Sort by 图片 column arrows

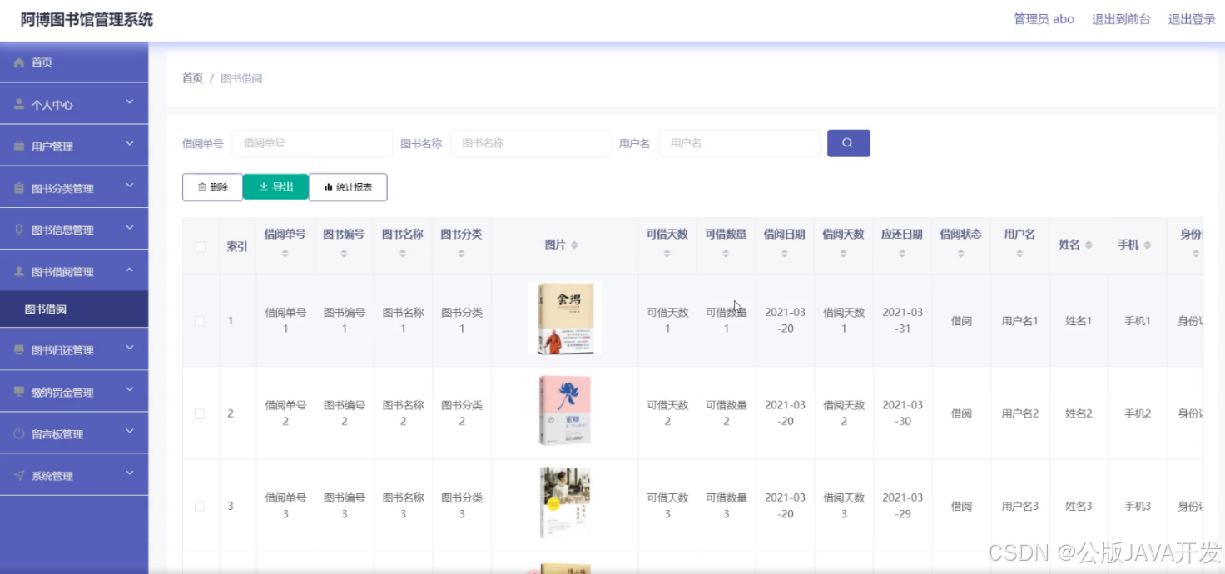pos(574,245)
